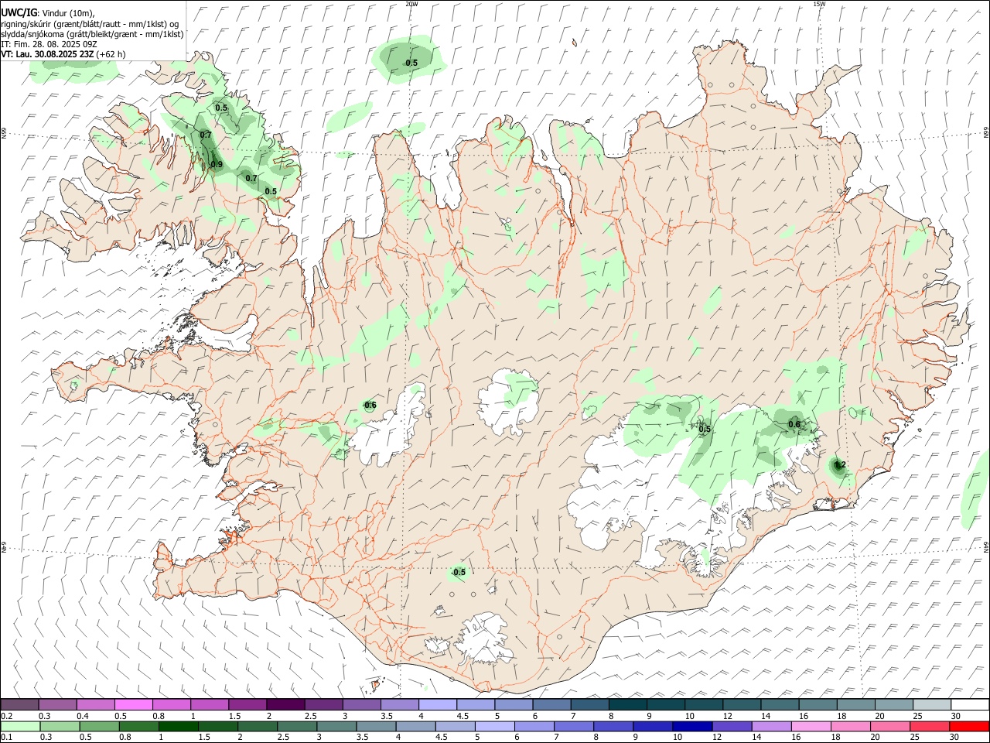The width and height of the screenshot is (990, 743).
Task: Click the 15W longitude label
Action: [819, 4]
